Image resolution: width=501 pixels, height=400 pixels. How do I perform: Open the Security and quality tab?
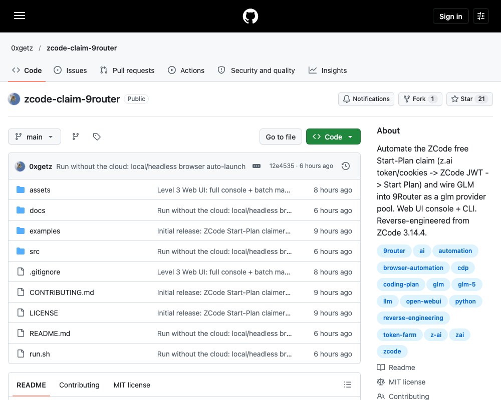(x=256, y=70)
